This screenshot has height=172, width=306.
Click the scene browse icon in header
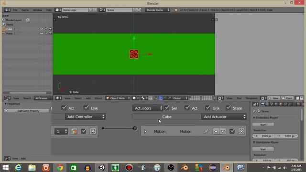point(102,10)
